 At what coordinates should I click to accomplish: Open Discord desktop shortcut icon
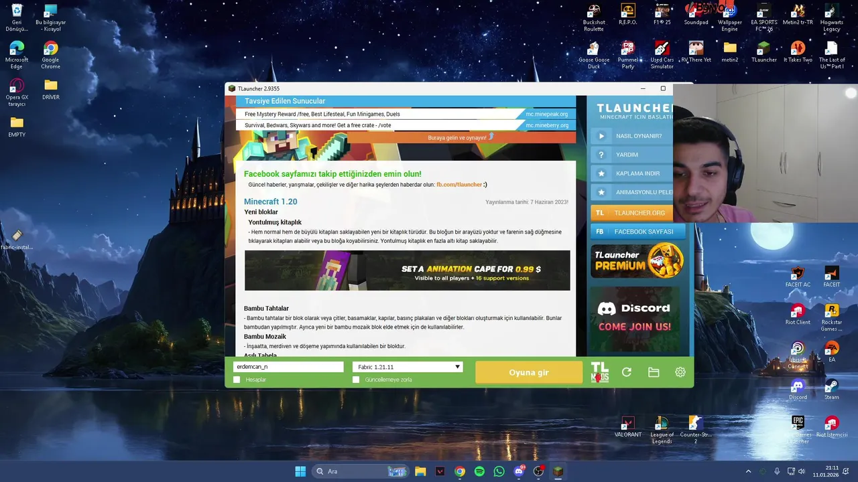click(x=798, y=389)
